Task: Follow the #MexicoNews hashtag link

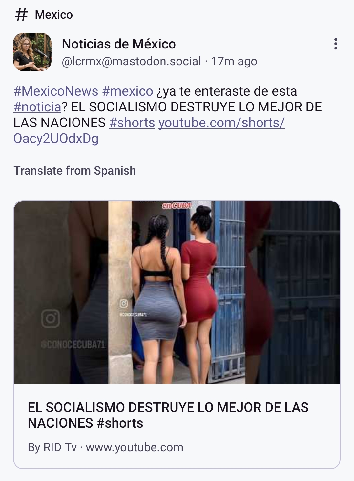Action: pyautogui.click(x=56, y=91)
